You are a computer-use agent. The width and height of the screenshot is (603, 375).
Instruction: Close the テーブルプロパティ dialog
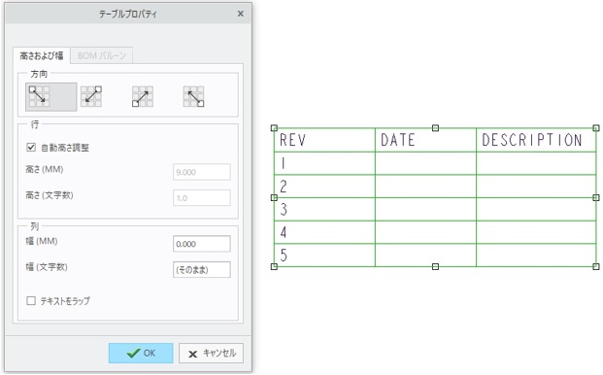point(241,14)
